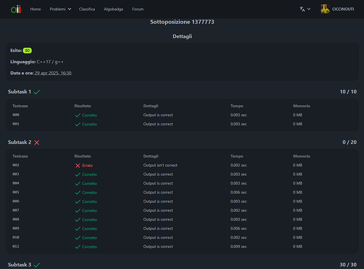Click the check icon for testcase 005
Image resolution: width=364 pixels, height=269 pixels.
[x=78, y=193]
